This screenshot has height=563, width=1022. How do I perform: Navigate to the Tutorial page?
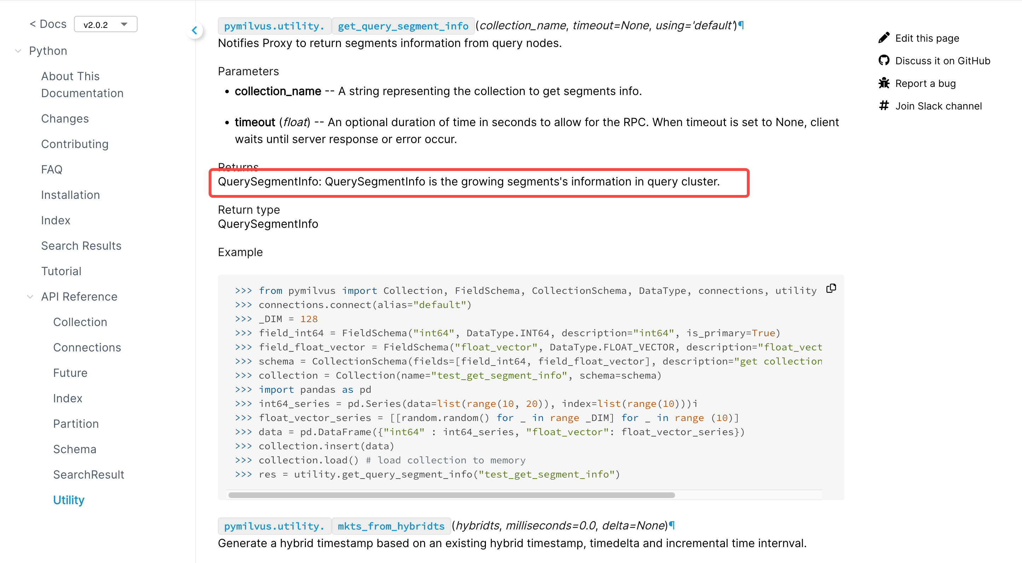tap(61, 271)
